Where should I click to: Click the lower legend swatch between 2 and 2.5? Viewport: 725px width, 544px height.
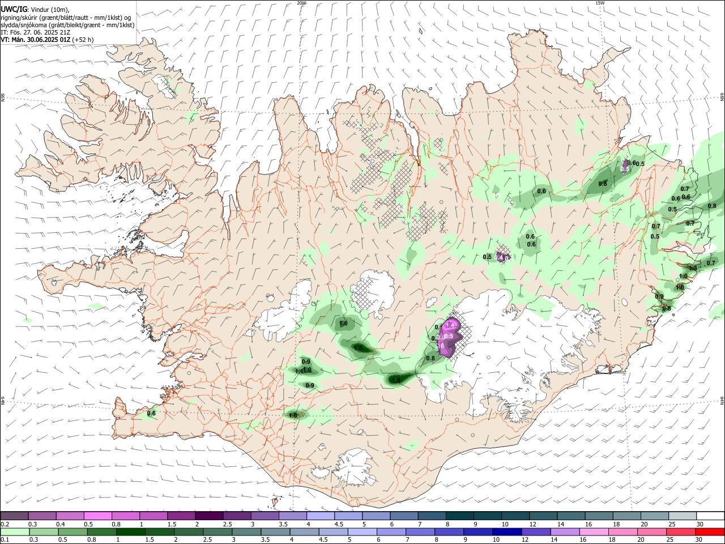(189, 532)
